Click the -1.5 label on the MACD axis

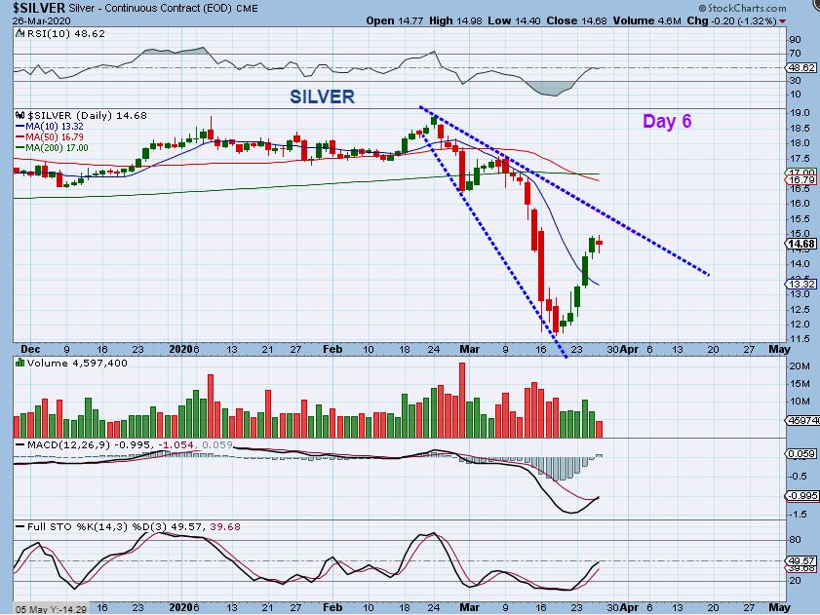[x=798, y=515]
